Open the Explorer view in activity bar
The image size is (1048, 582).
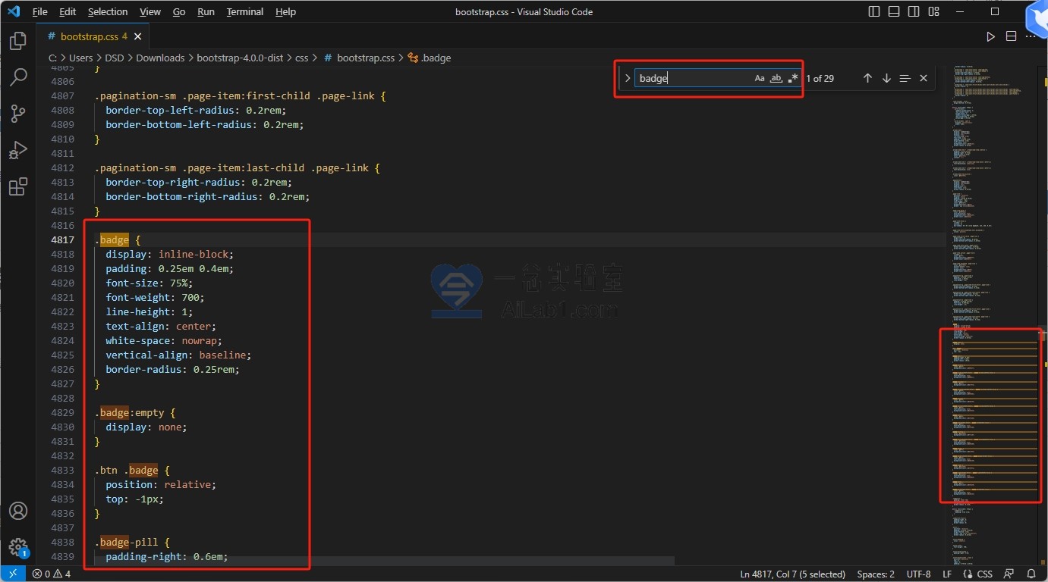[18, 41]
